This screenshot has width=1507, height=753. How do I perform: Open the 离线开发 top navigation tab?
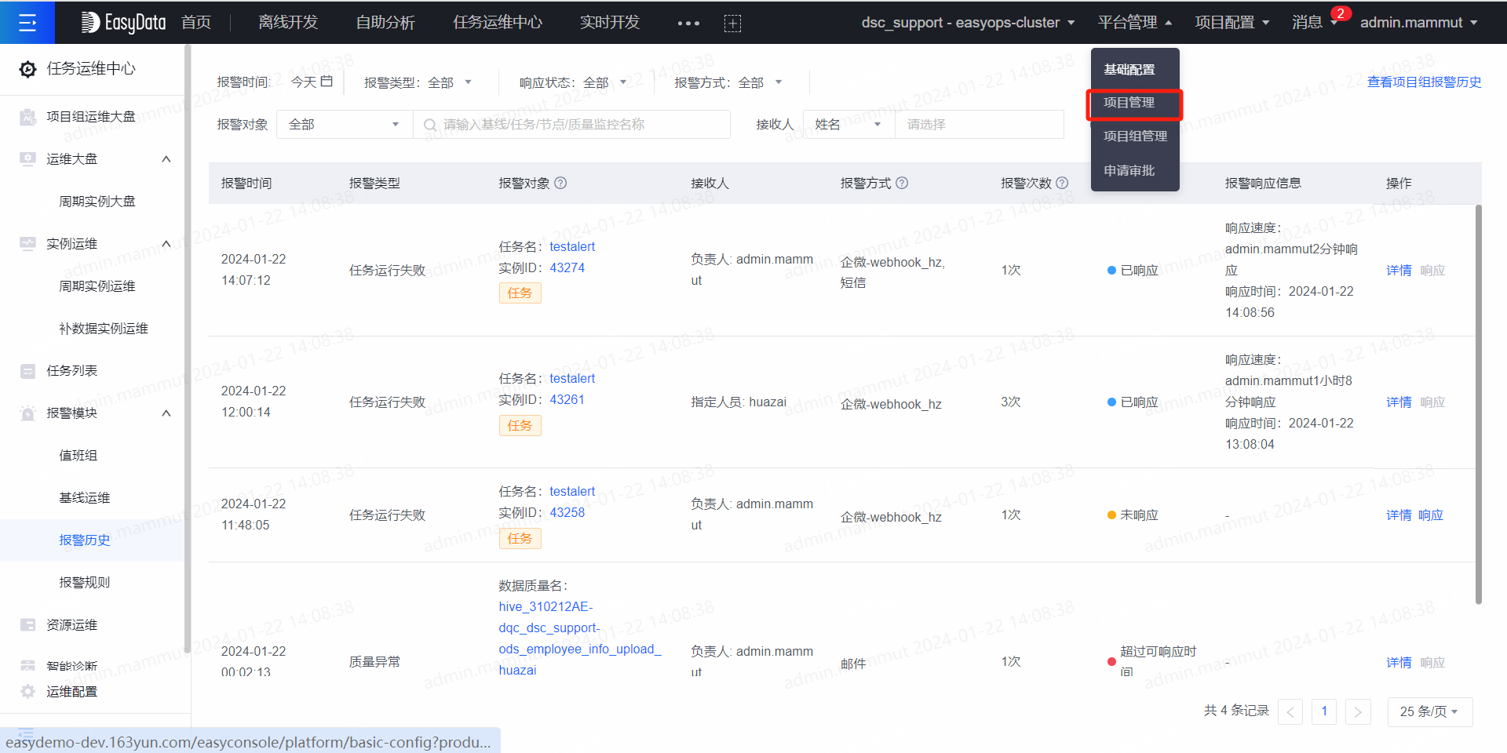[x=288, y=23]
